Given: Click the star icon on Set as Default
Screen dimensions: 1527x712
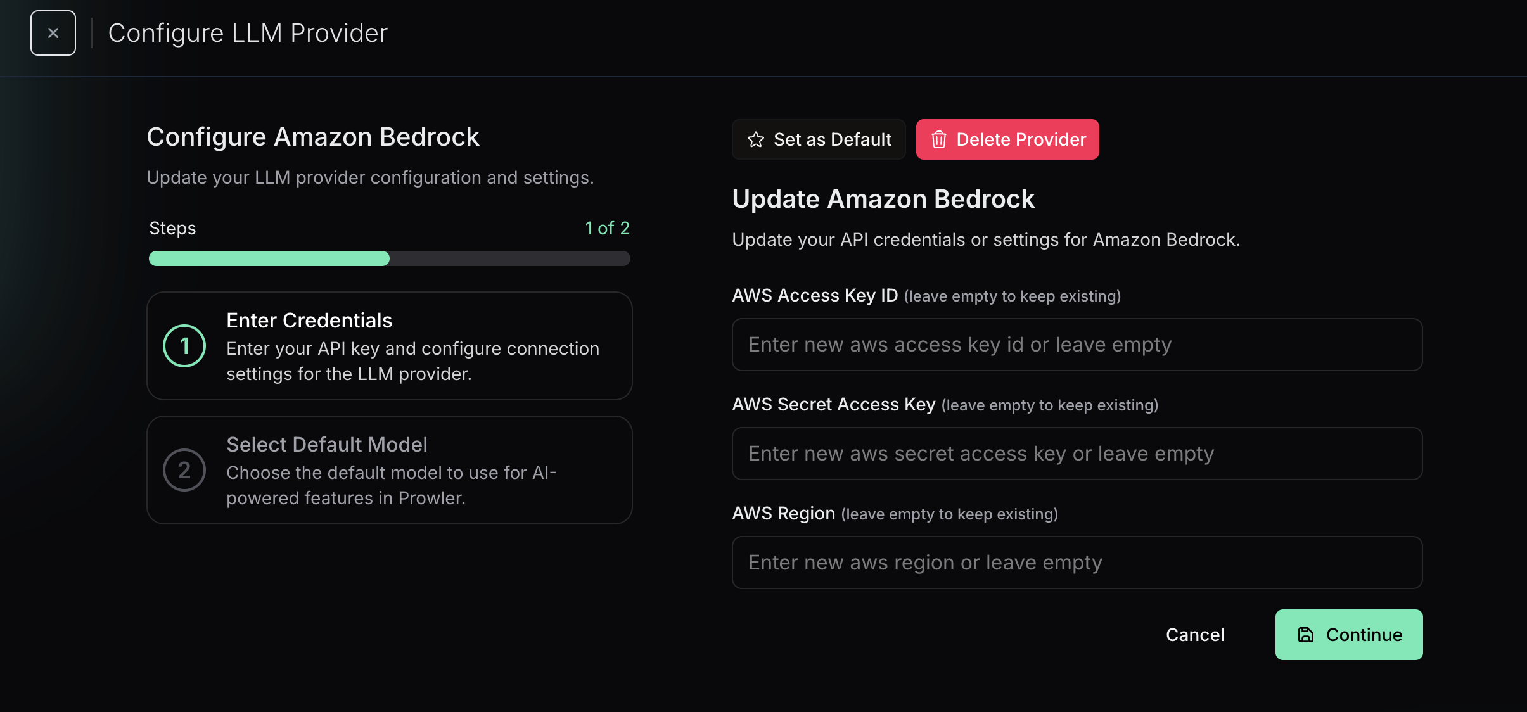Looking at the screenshot, I should click(755, 139).
